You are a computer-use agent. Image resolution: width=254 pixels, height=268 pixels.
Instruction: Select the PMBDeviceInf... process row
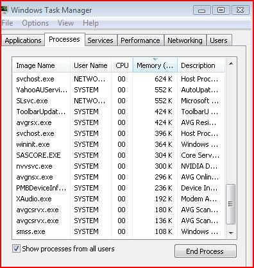(119, 188)
